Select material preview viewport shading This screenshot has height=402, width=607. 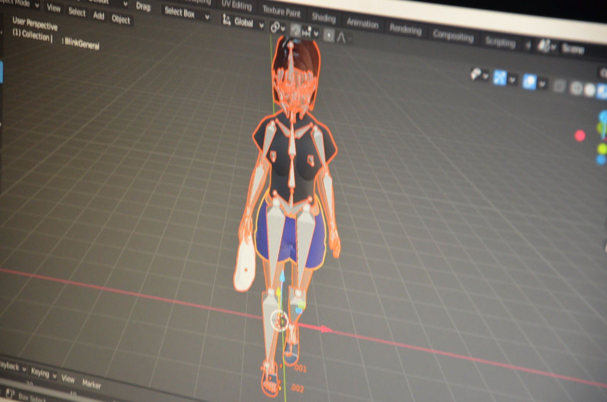pos(602,91)
